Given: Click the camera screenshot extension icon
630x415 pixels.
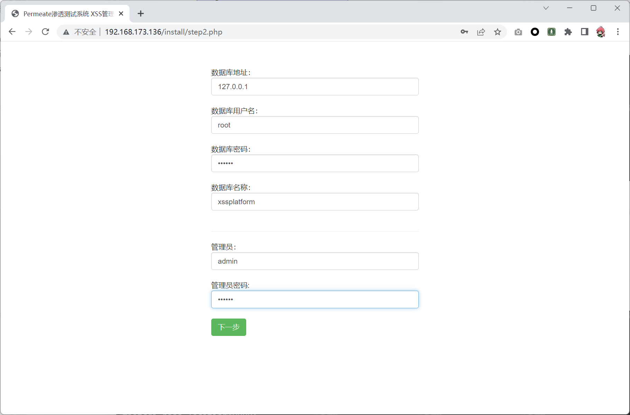Looking at the screenshot, I should point(518,32).
